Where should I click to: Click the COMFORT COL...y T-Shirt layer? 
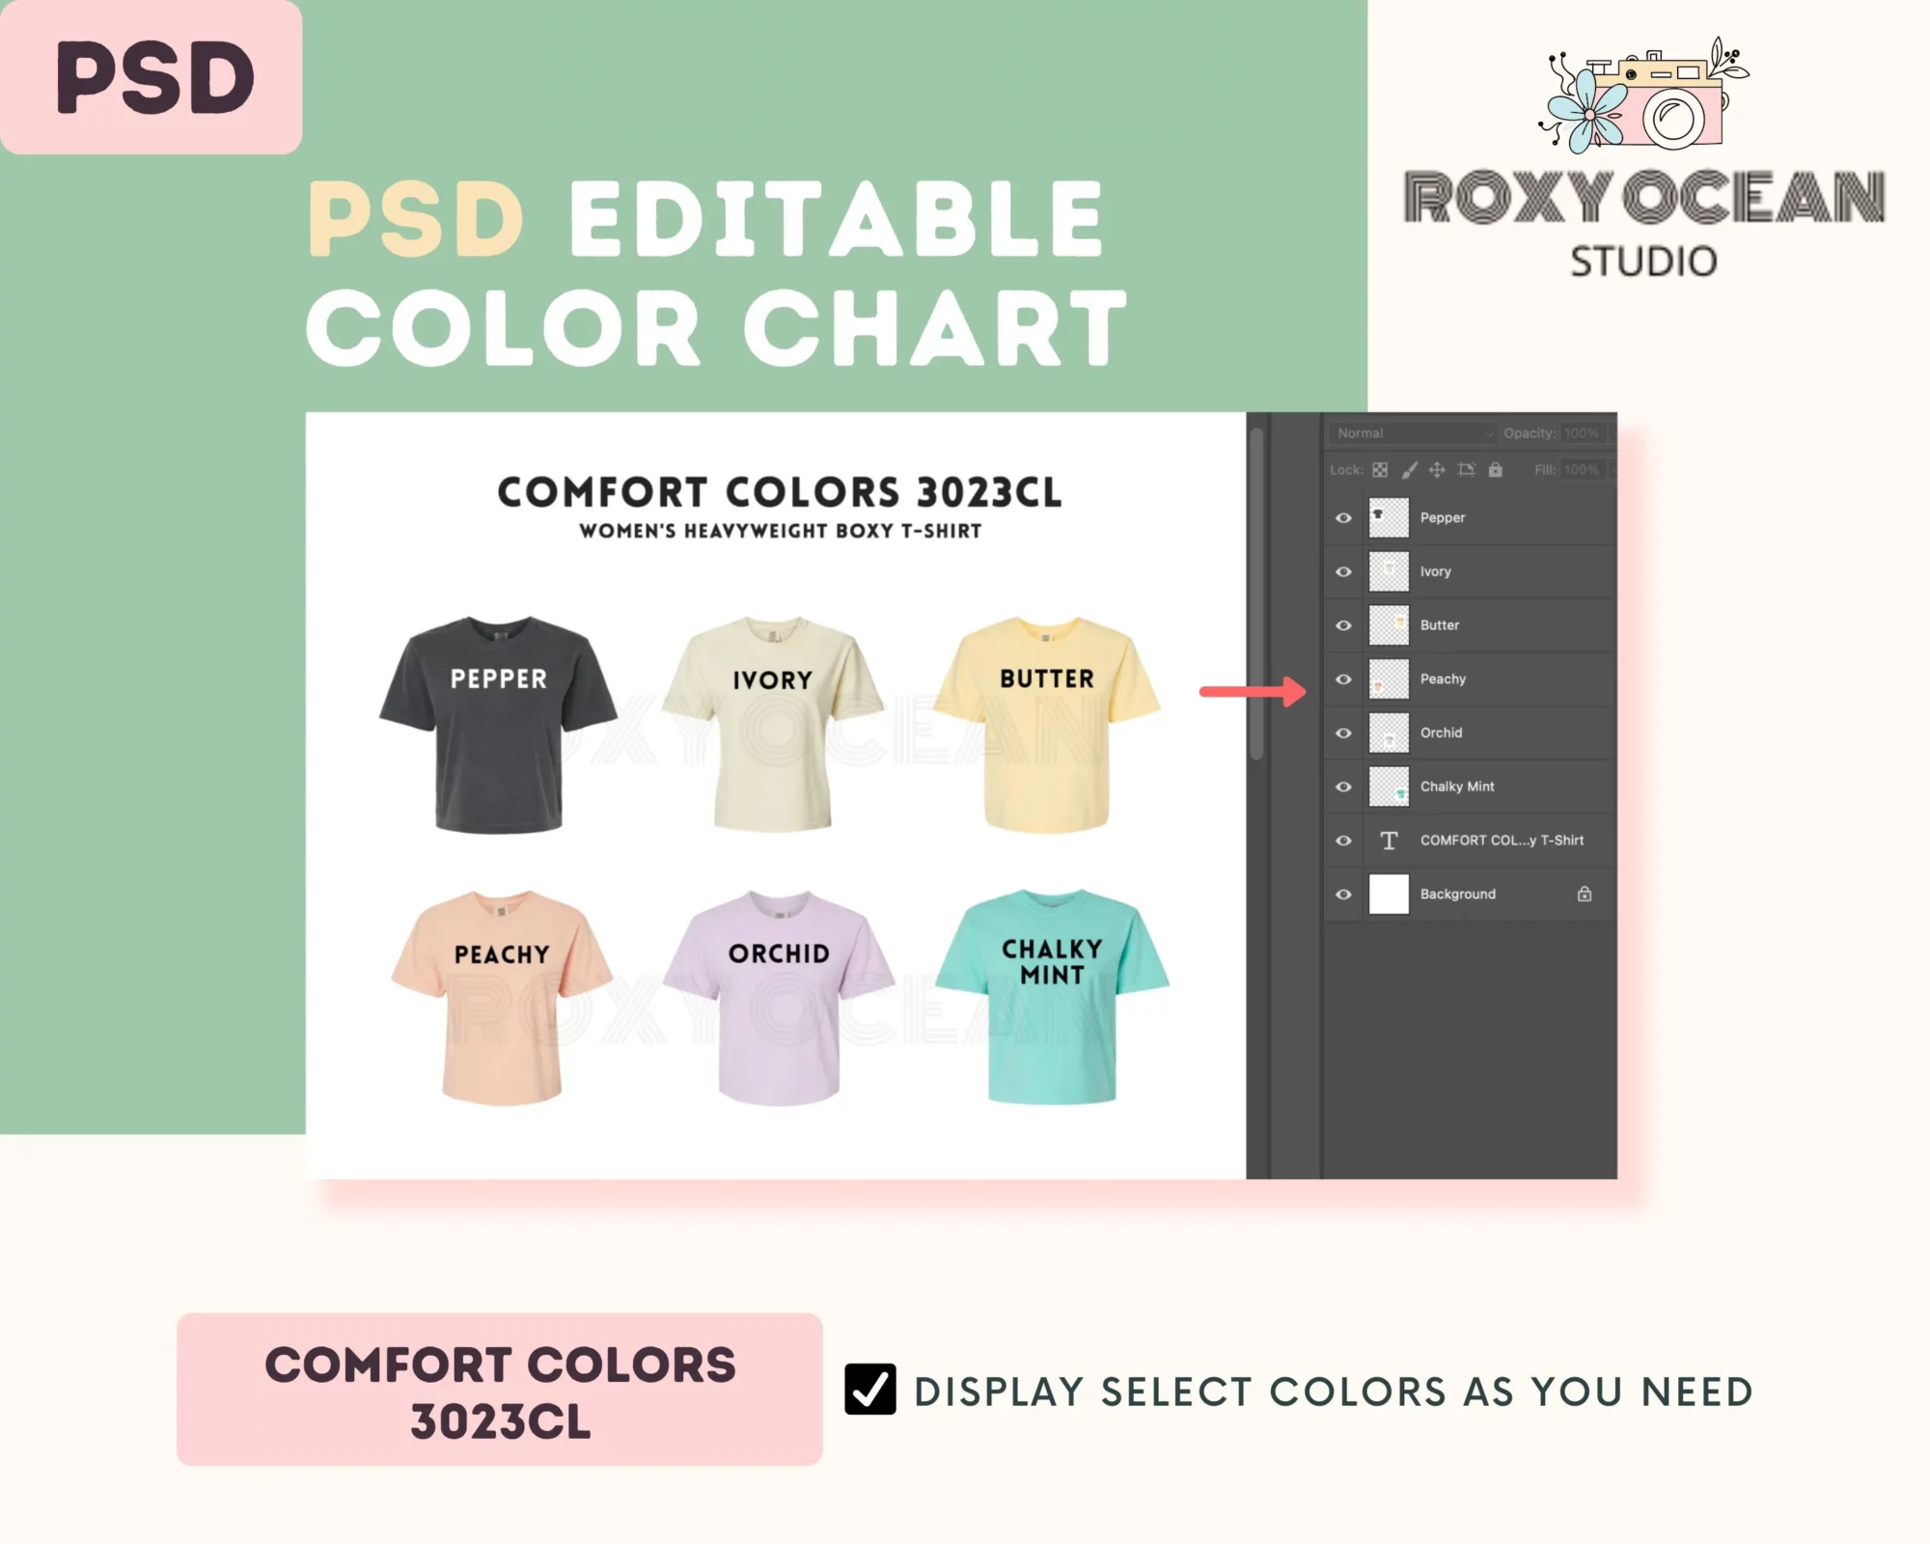[x=1497, y=839]
